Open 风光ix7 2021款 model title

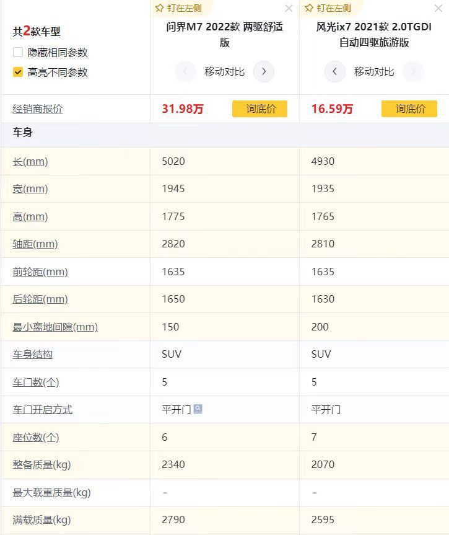pos(374,35)
